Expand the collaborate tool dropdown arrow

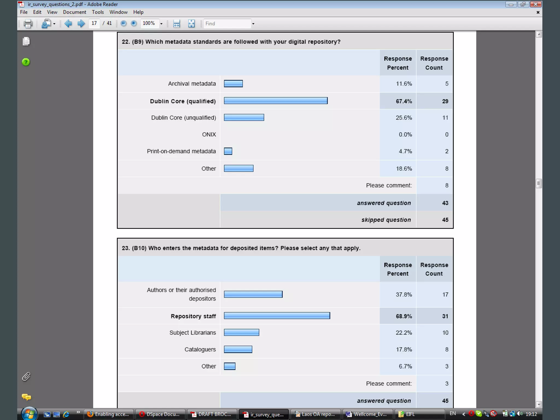point(54,24)
